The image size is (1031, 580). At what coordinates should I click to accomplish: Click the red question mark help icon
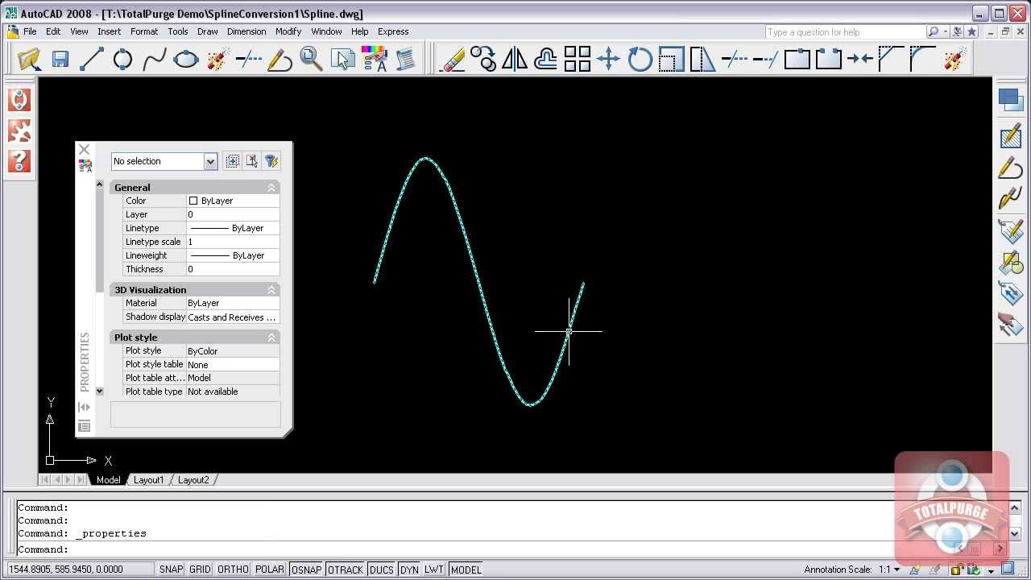pos(19,160)
